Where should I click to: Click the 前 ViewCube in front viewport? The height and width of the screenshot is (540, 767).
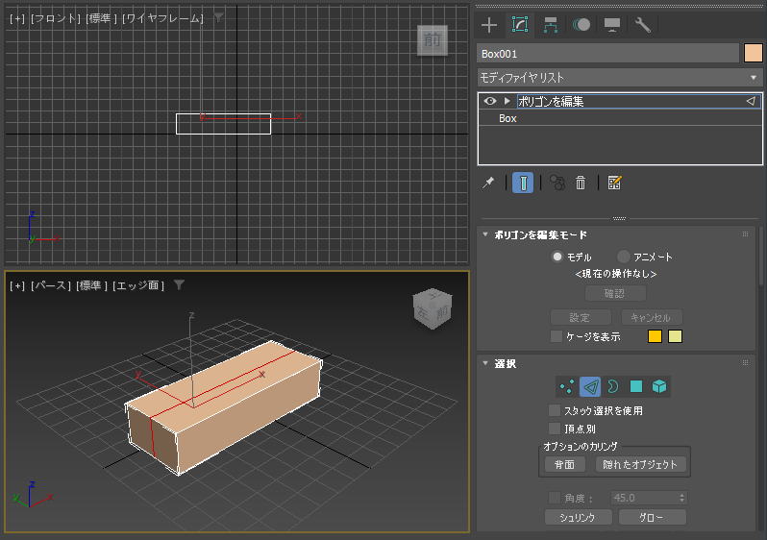pyautogui.click(x=432, y=40)
